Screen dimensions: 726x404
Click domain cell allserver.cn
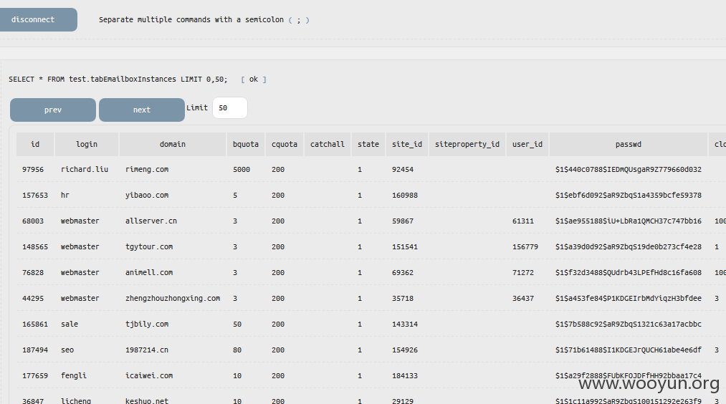151,221
